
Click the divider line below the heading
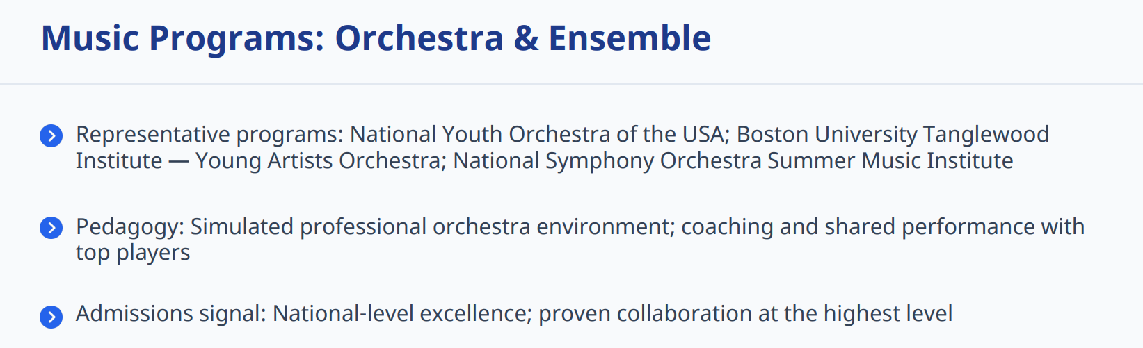pos(571,84)
